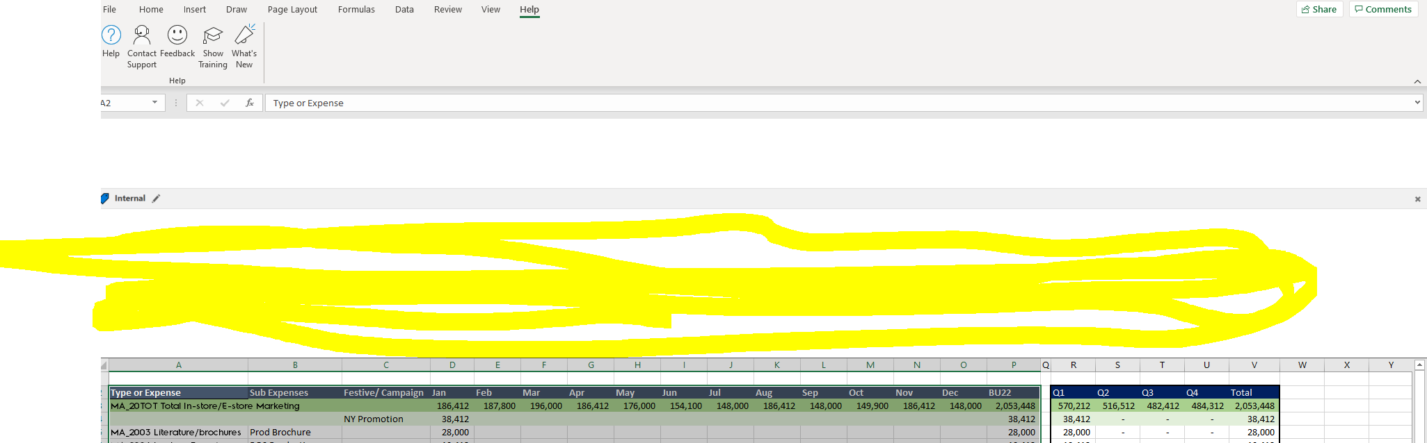Select the 'Type or Expense' header cell

(x=179, y=393)
